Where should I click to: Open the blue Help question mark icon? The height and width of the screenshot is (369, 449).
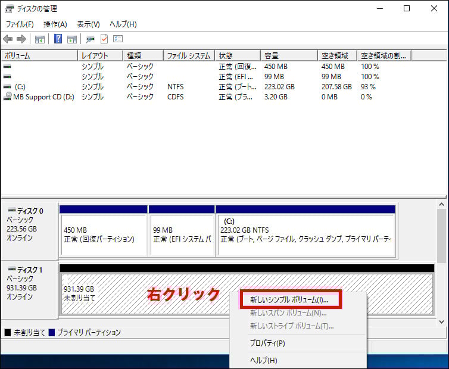click(x=58, y=39)
